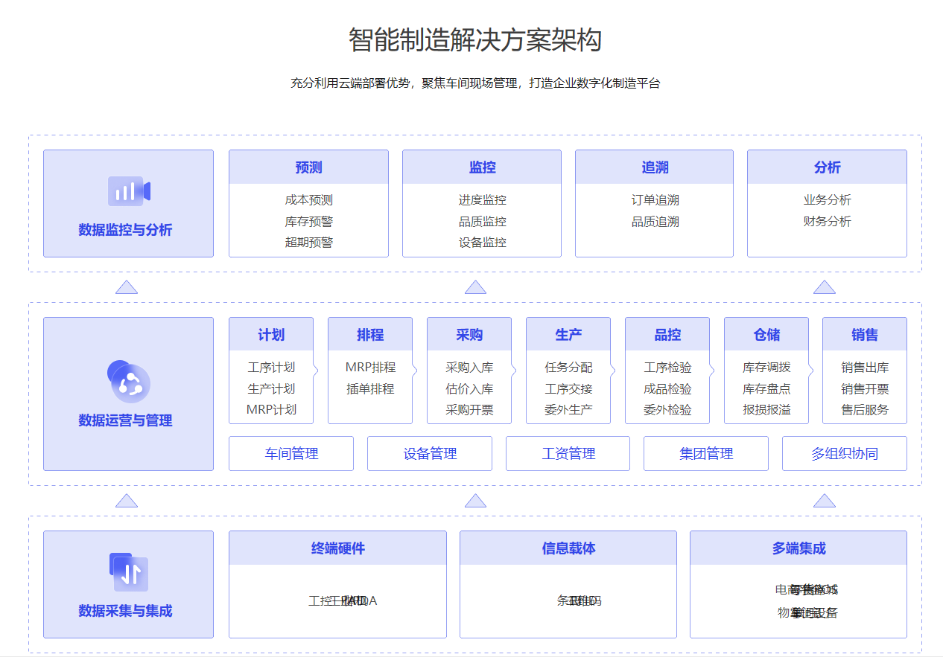Click the 工序检验 item
The image size is (943, 660).
point(667,368)
